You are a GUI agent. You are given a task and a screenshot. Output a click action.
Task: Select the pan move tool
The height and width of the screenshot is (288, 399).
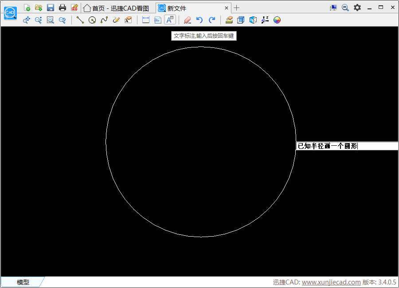coord(27,20)
